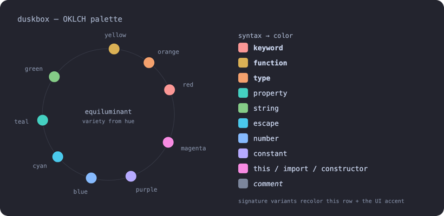Pick the property color square
The image size is (444, 216).
tap(243, 93)
